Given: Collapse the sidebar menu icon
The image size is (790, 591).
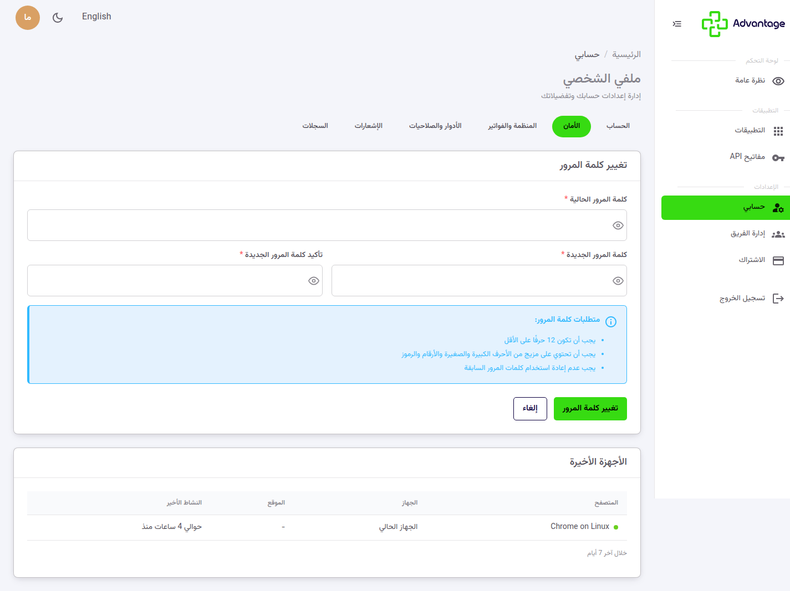Looking at the screenshot, I should coord(677,24).
